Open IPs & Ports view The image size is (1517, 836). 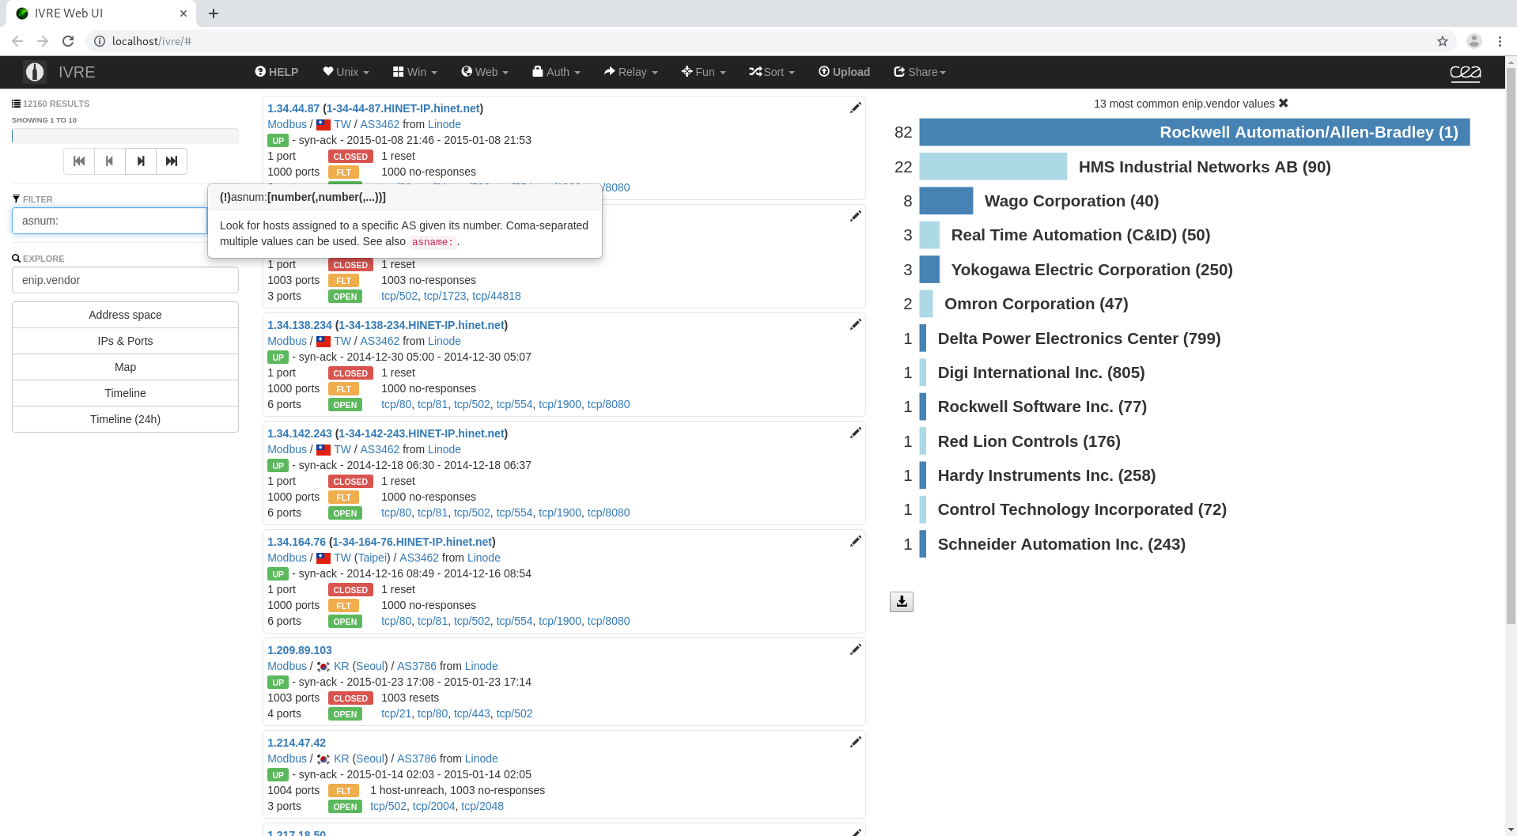(x=125, y=341)
